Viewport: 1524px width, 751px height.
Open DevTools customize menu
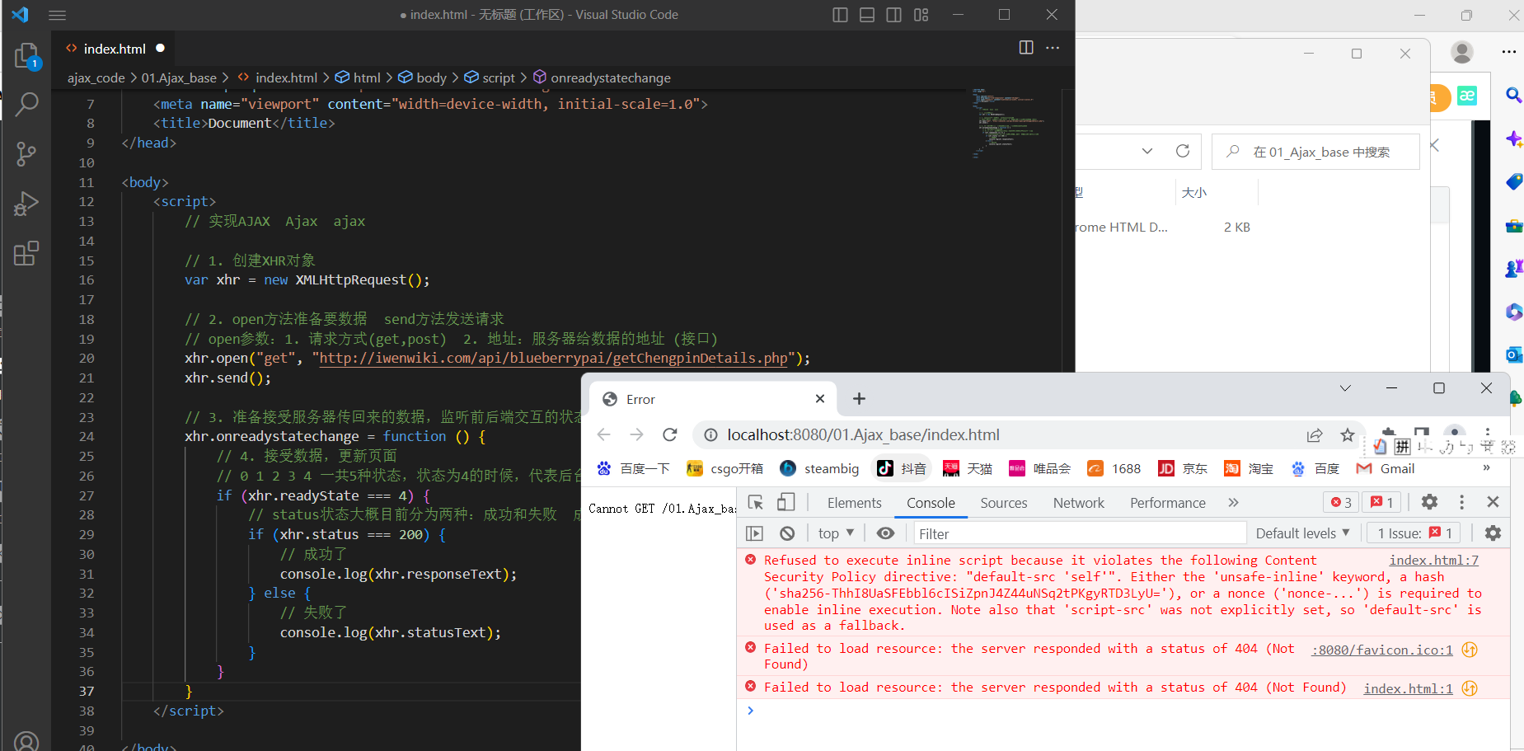pos(1461,502)
